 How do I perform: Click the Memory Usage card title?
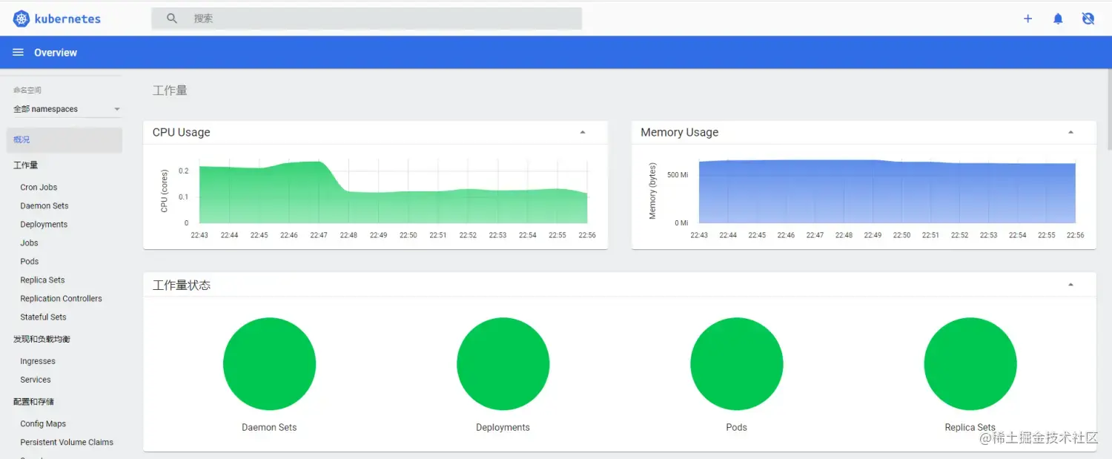679,132
